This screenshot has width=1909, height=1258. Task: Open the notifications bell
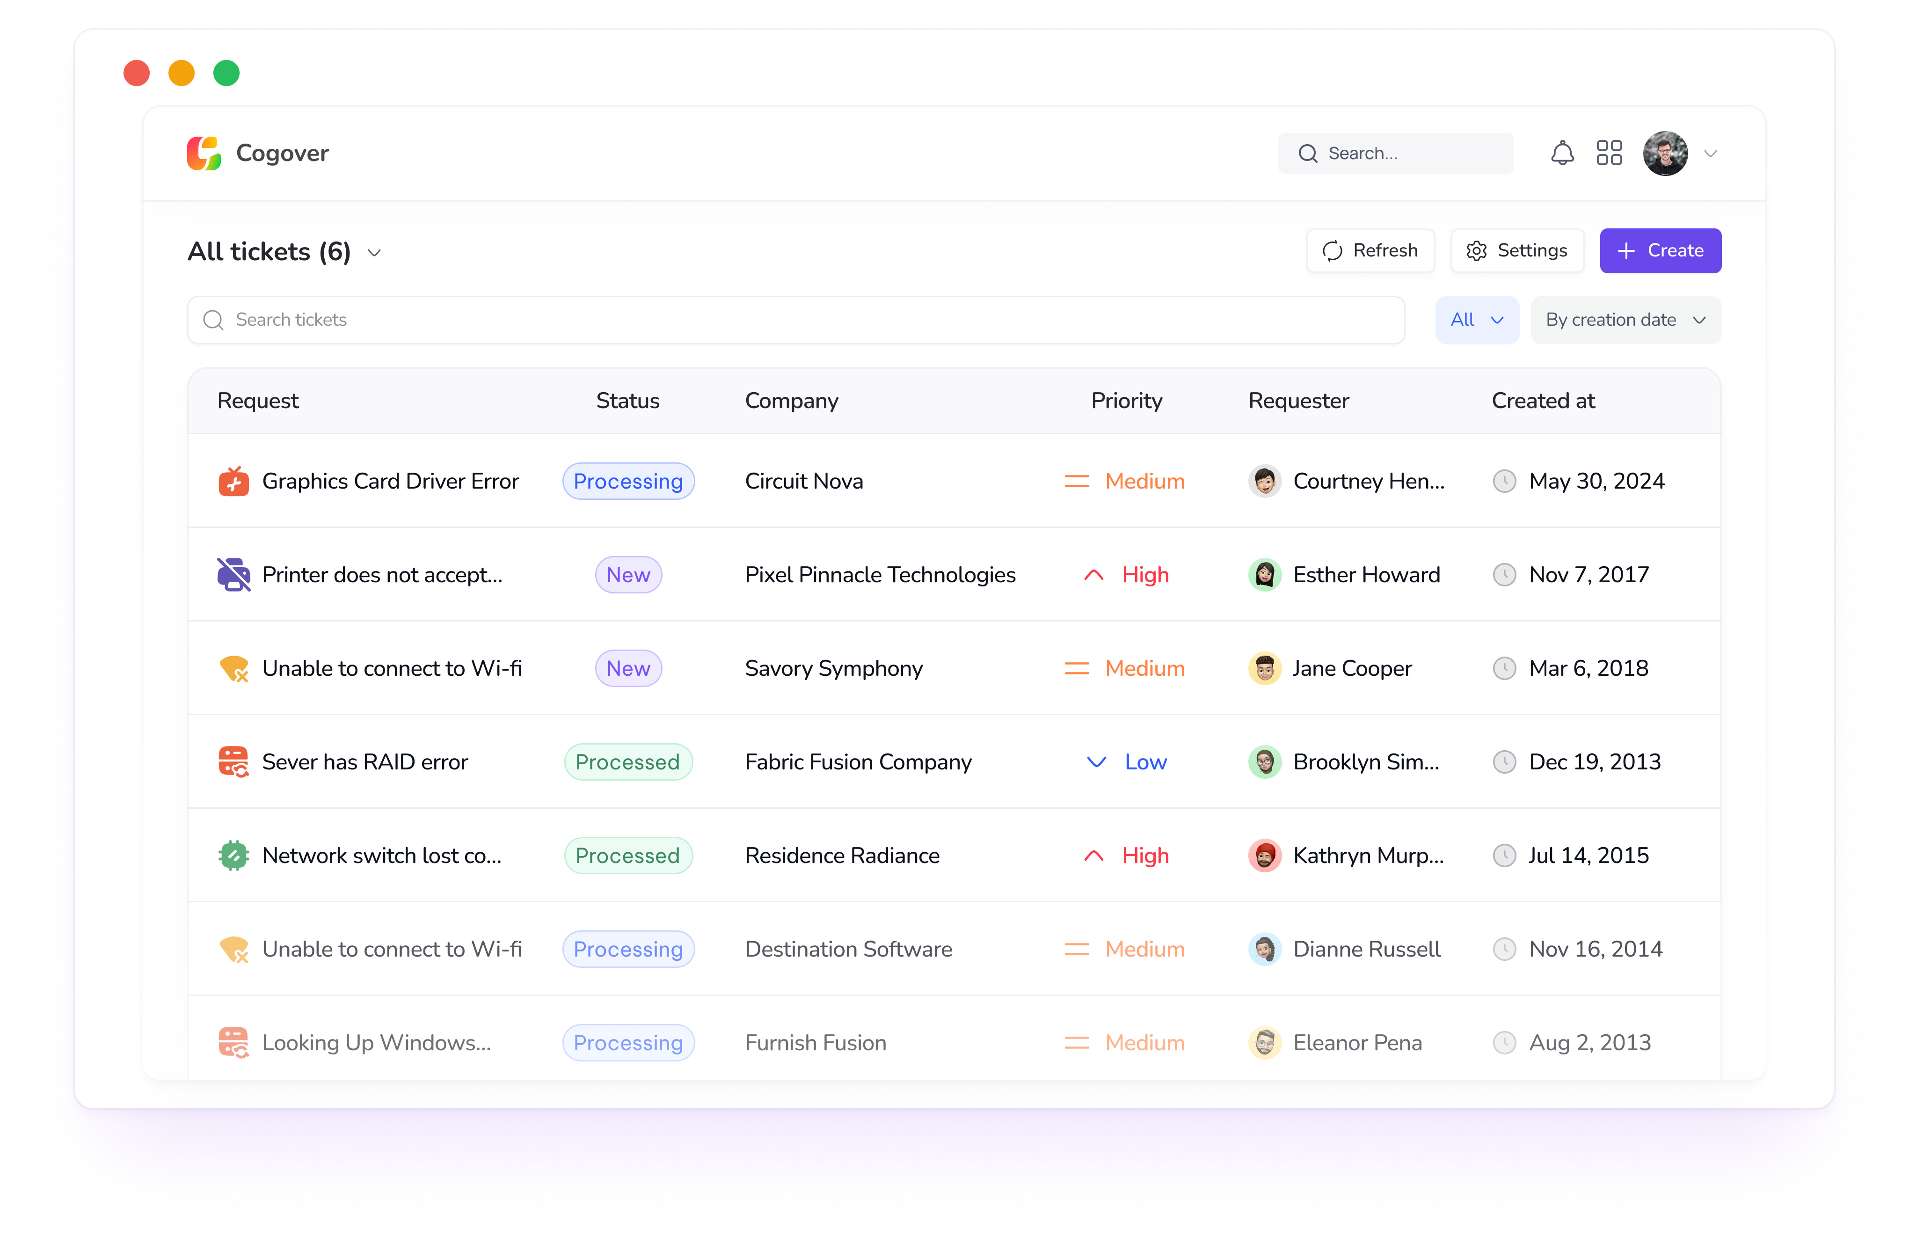(x=1562, y=153)
